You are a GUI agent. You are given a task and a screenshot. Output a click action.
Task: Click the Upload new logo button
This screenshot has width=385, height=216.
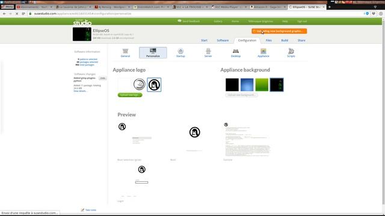[130, 95]
